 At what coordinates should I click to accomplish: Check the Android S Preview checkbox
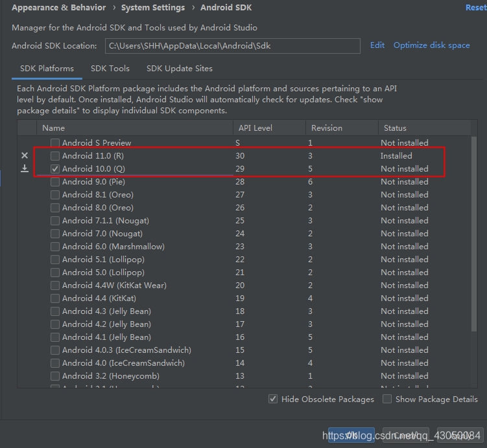click(x=55, y=142)
